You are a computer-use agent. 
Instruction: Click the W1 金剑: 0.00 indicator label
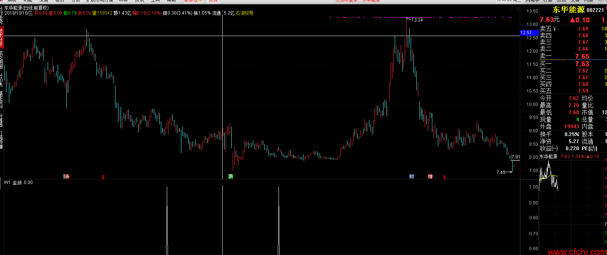tap(18, 183)
